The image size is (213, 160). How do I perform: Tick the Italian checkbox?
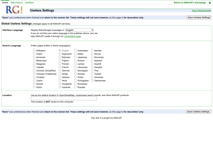(x=75, y=54)
